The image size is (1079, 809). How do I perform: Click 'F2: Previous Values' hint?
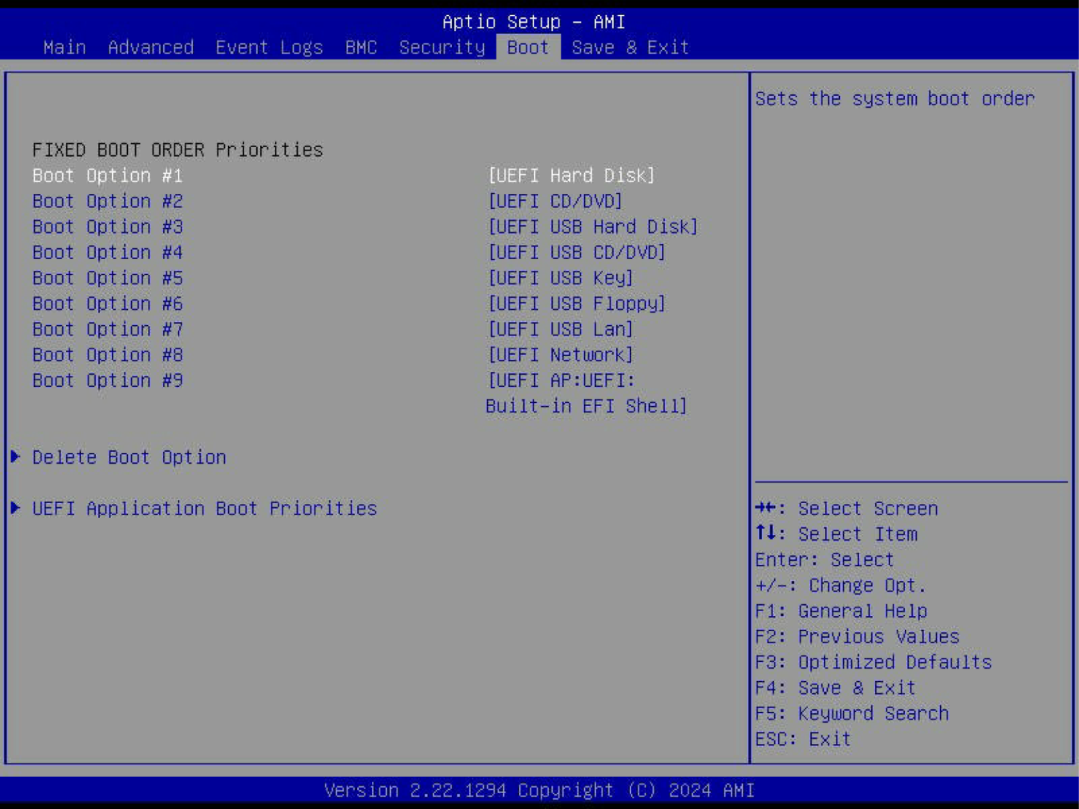pyautogui.click(x=857, y=637)
